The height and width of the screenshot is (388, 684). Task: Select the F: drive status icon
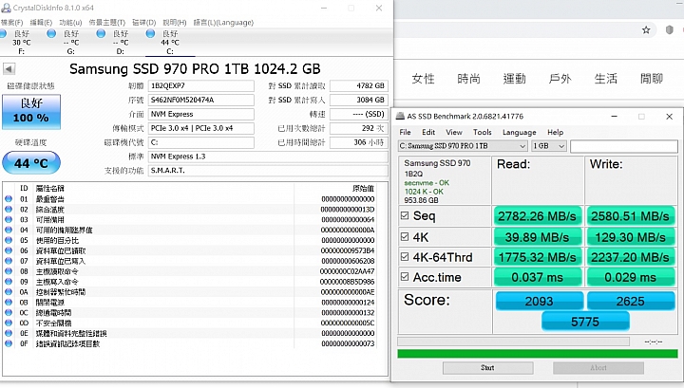coord(9,34)
